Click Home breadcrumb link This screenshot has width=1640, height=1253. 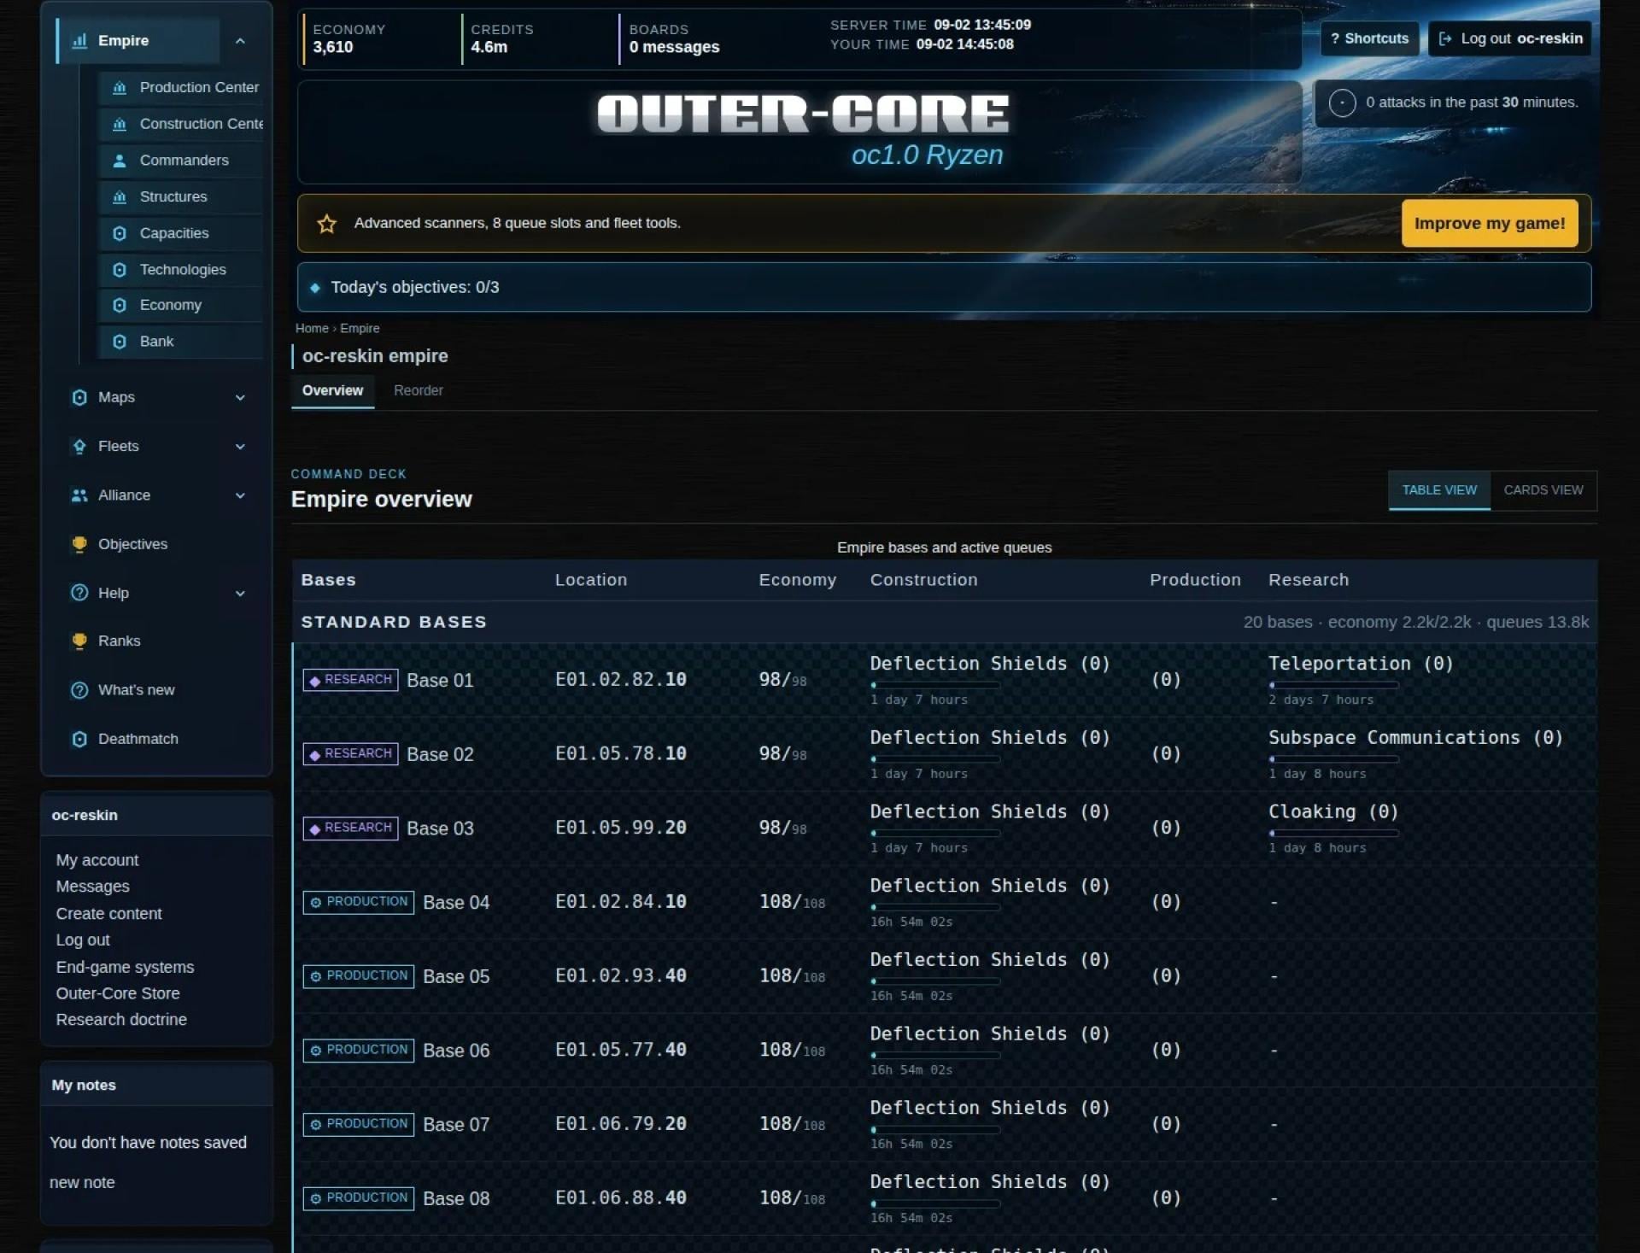tap(312, 328)
